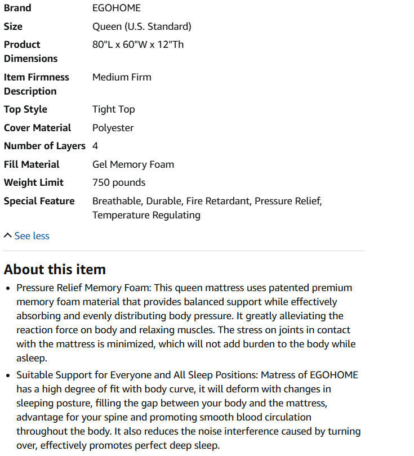Click the 'Weight Limit' label
The width and height of the screenshot is (414, 456).
(33, 182)
